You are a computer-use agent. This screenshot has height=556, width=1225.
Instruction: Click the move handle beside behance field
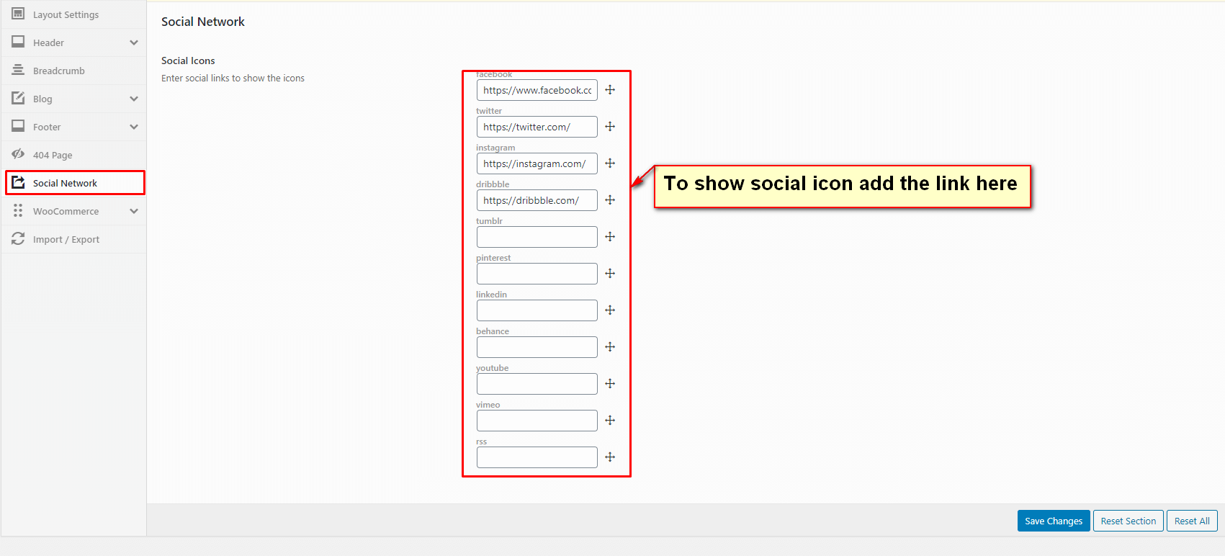[610, 347]
